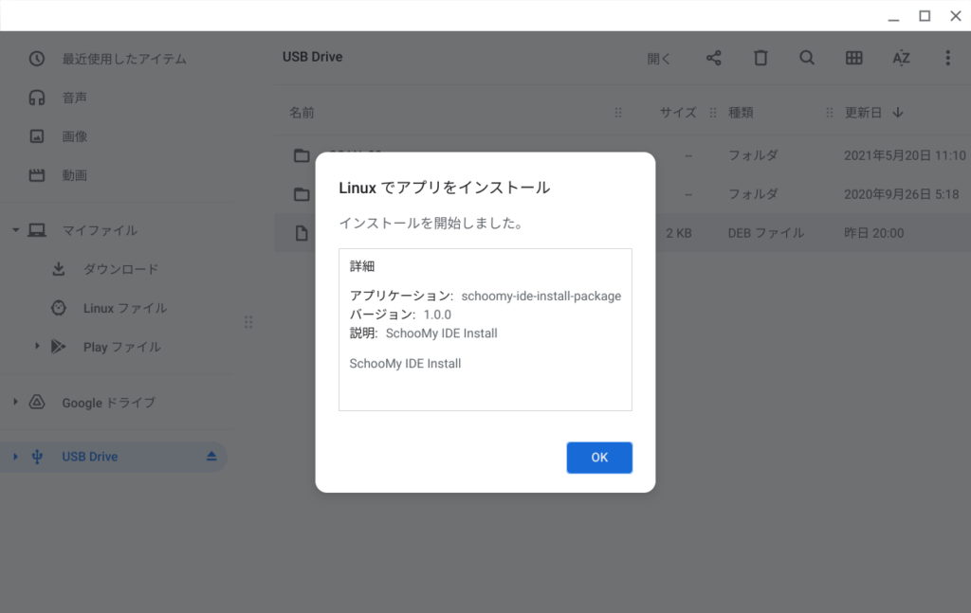
Task: Eject the USB Drive
Action: (x=211, y=457)
